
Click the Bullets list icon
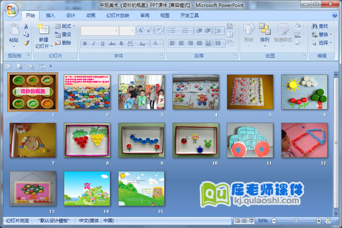click(x=174, y=31)
